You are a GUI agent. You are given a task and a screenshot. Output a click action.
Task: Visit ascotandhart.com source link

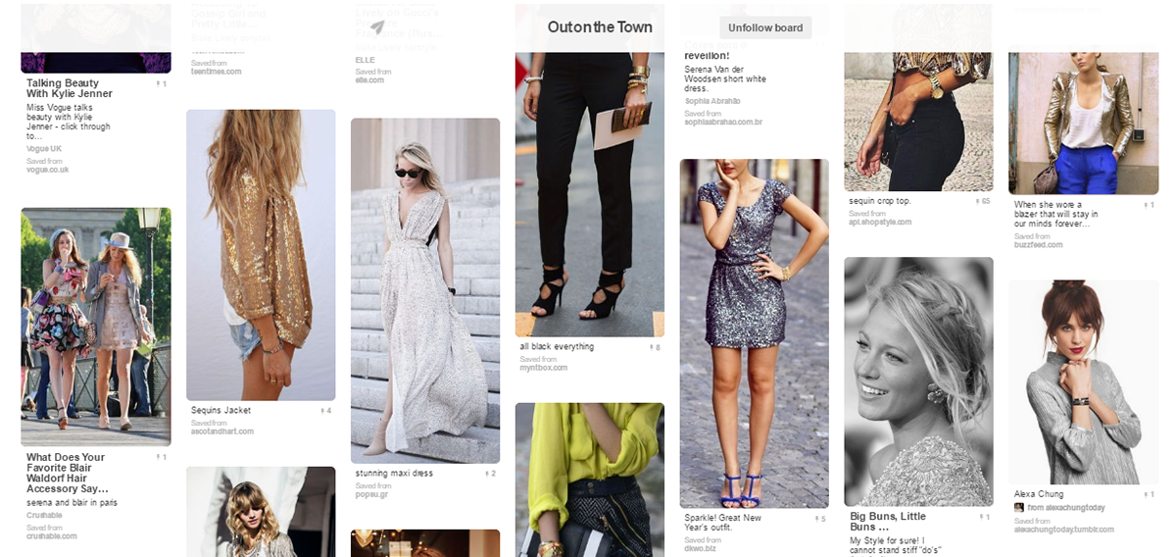[x=222, y=431]
